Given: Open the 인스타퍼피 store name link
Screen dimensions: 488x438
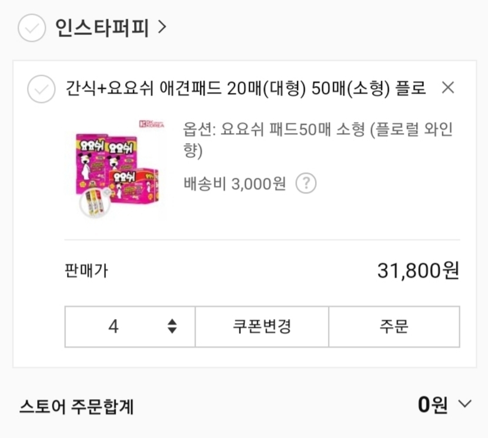Looking at the screenshot, I should tap(102, 28).
